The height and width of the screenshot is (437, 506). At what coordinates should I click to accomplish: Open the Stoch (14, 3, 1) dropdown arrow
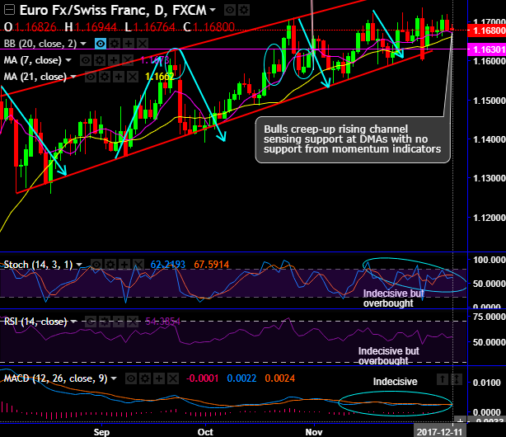[79, 265]
